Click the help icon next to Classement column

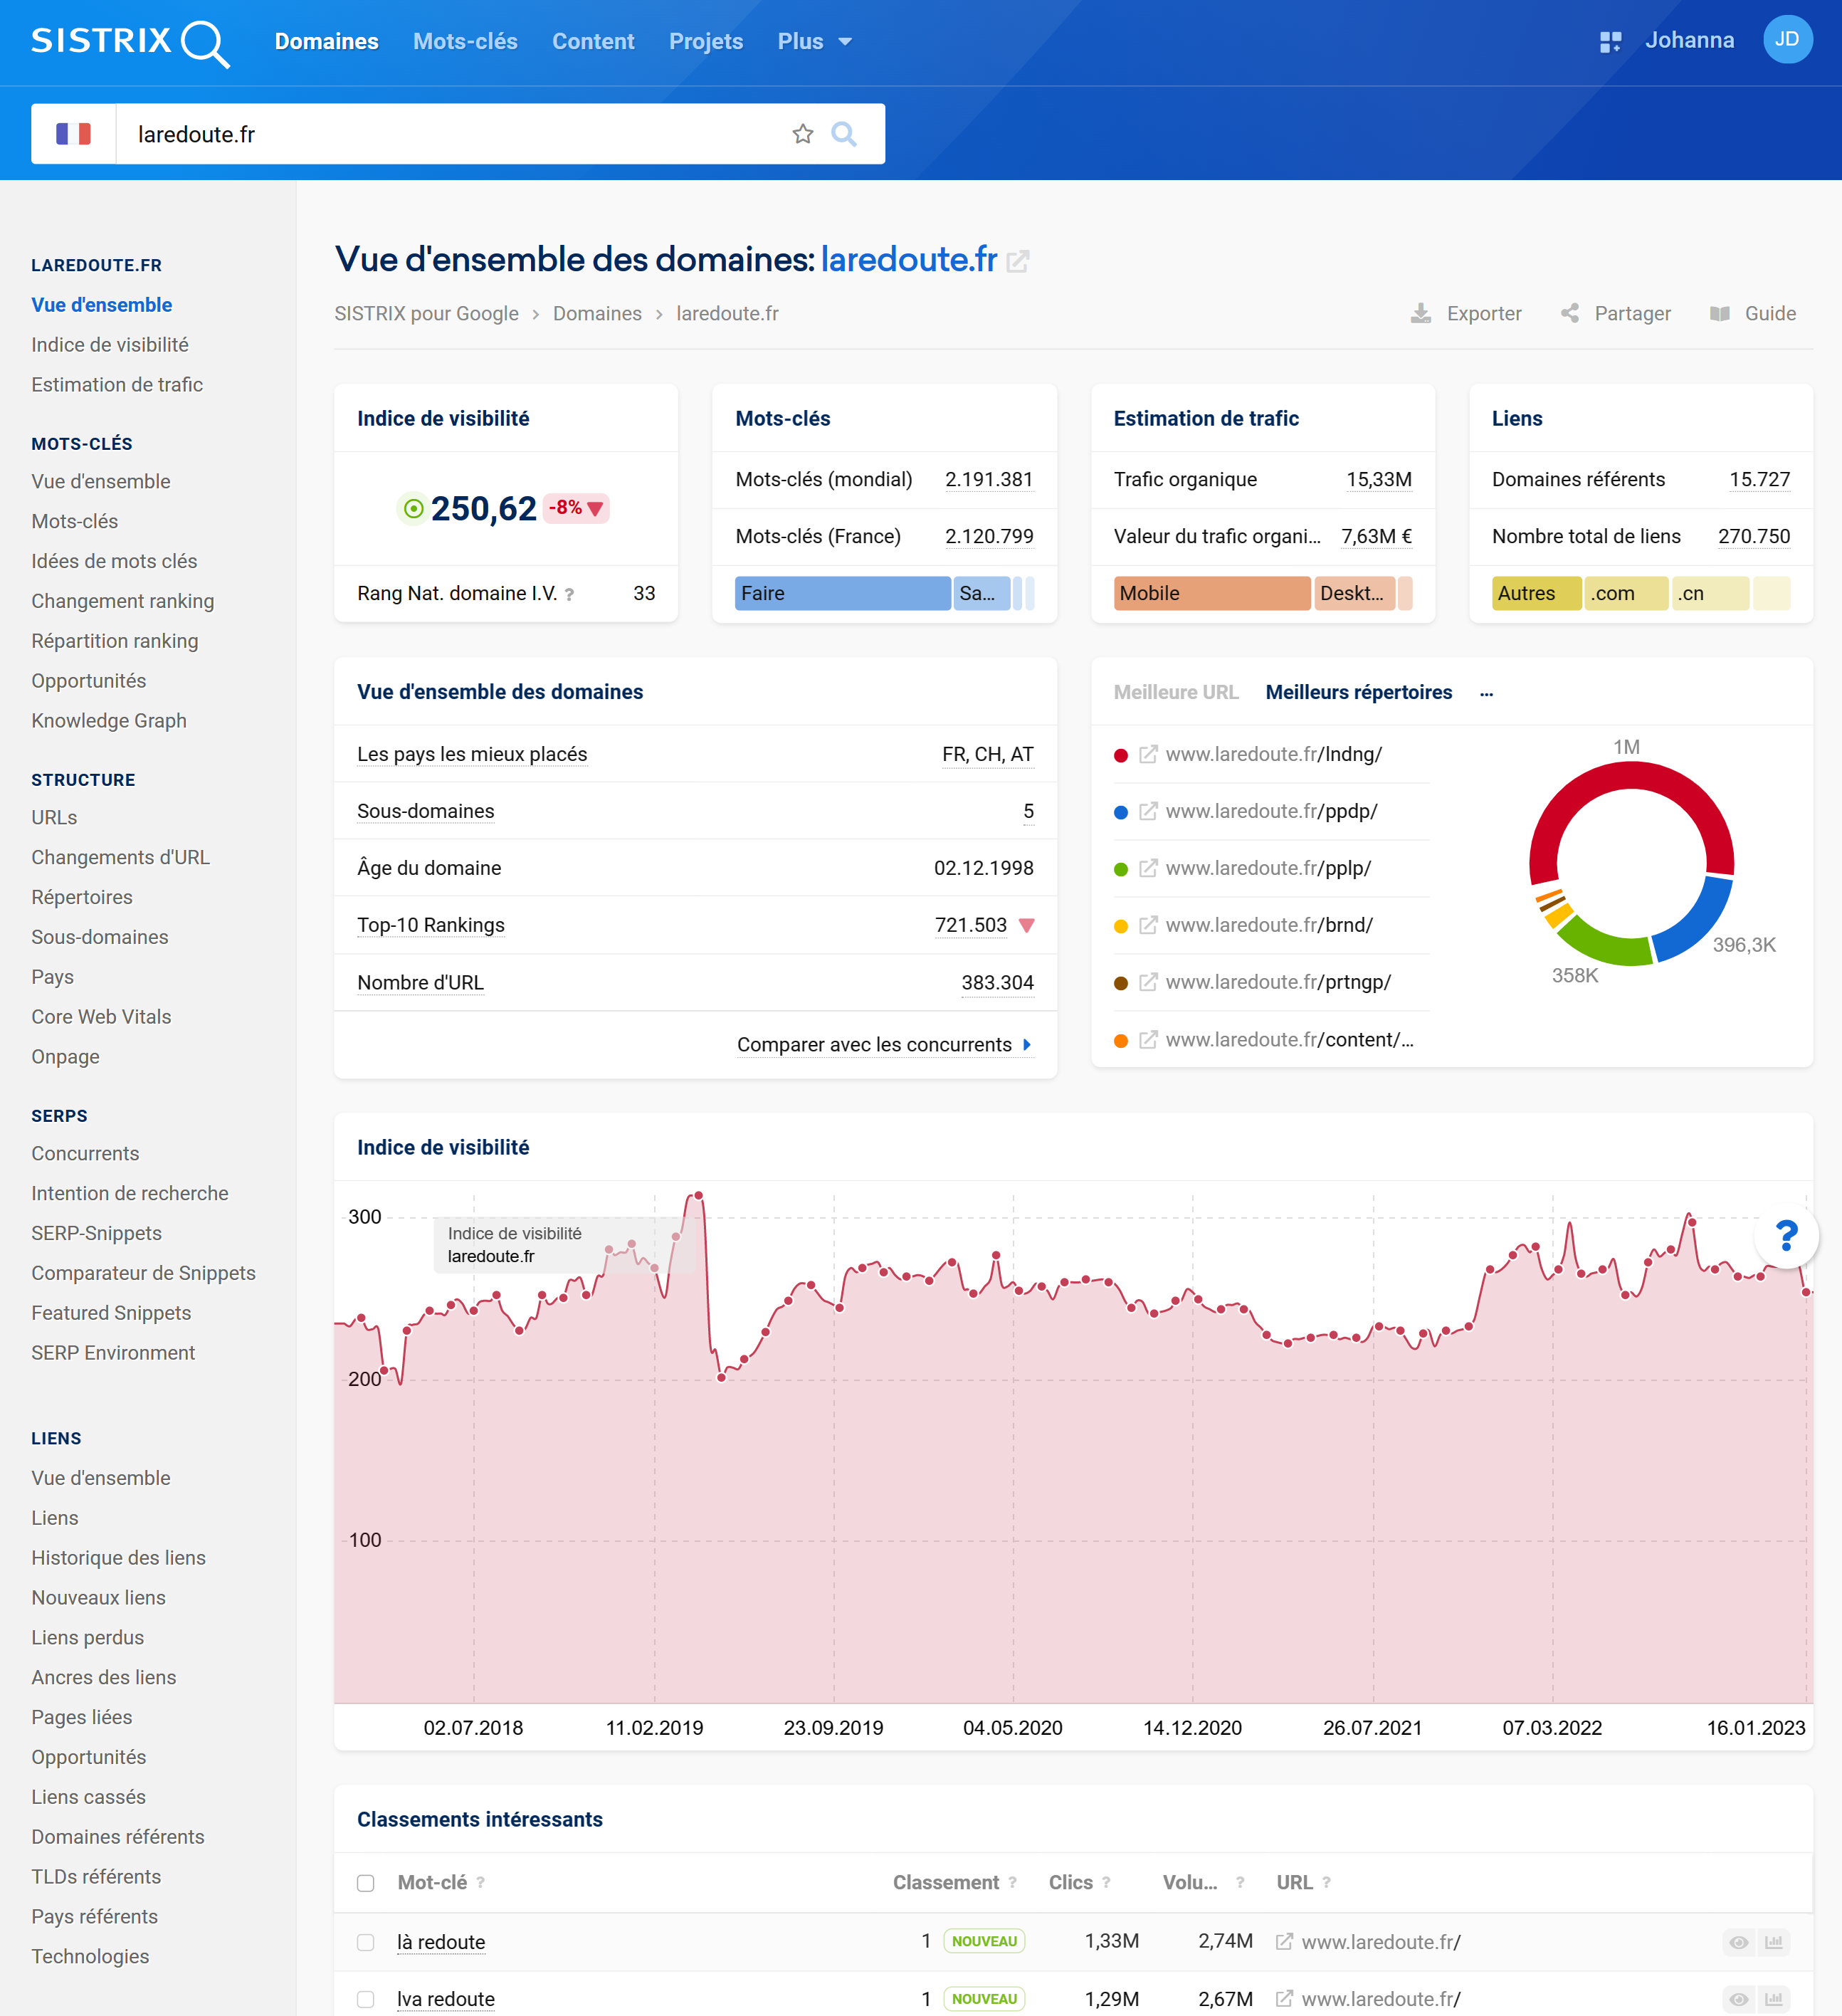[x=1012, y=1883]
